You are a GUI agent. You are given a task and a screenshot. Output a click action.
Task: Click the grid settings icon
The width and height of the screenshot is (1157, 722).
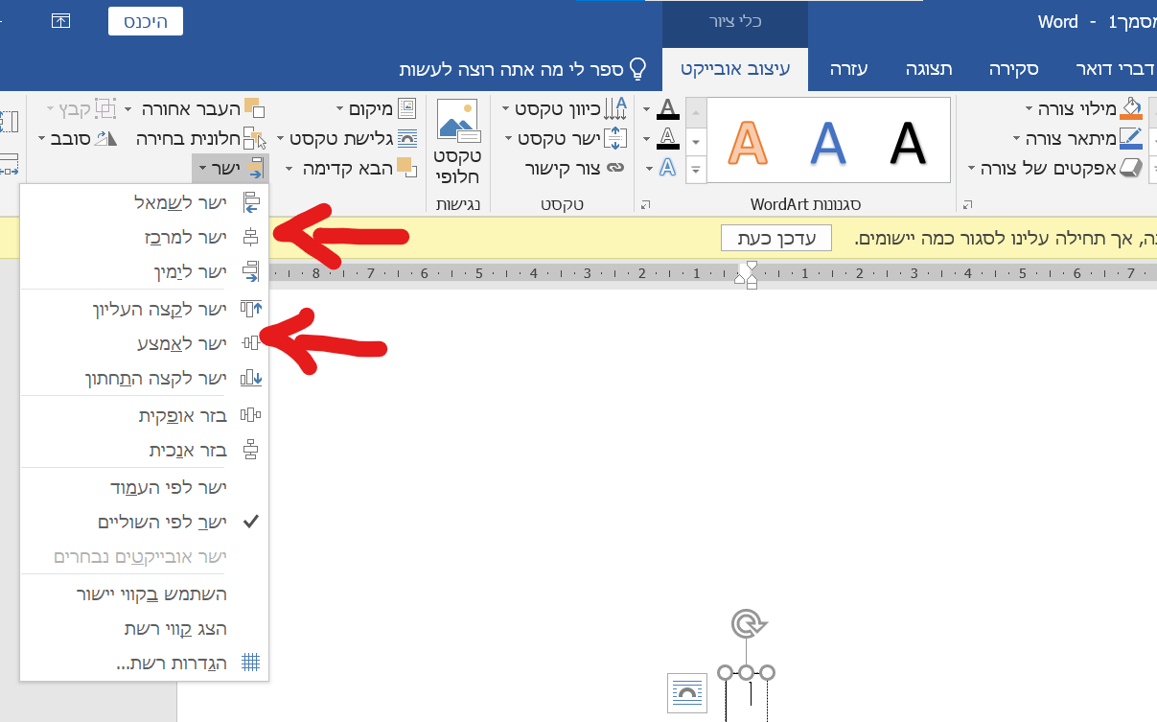click(250, 664)
